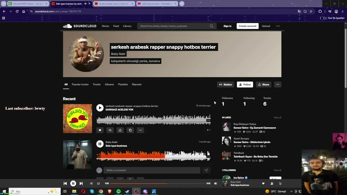Send the comment with arrow icon

(206, 170)
